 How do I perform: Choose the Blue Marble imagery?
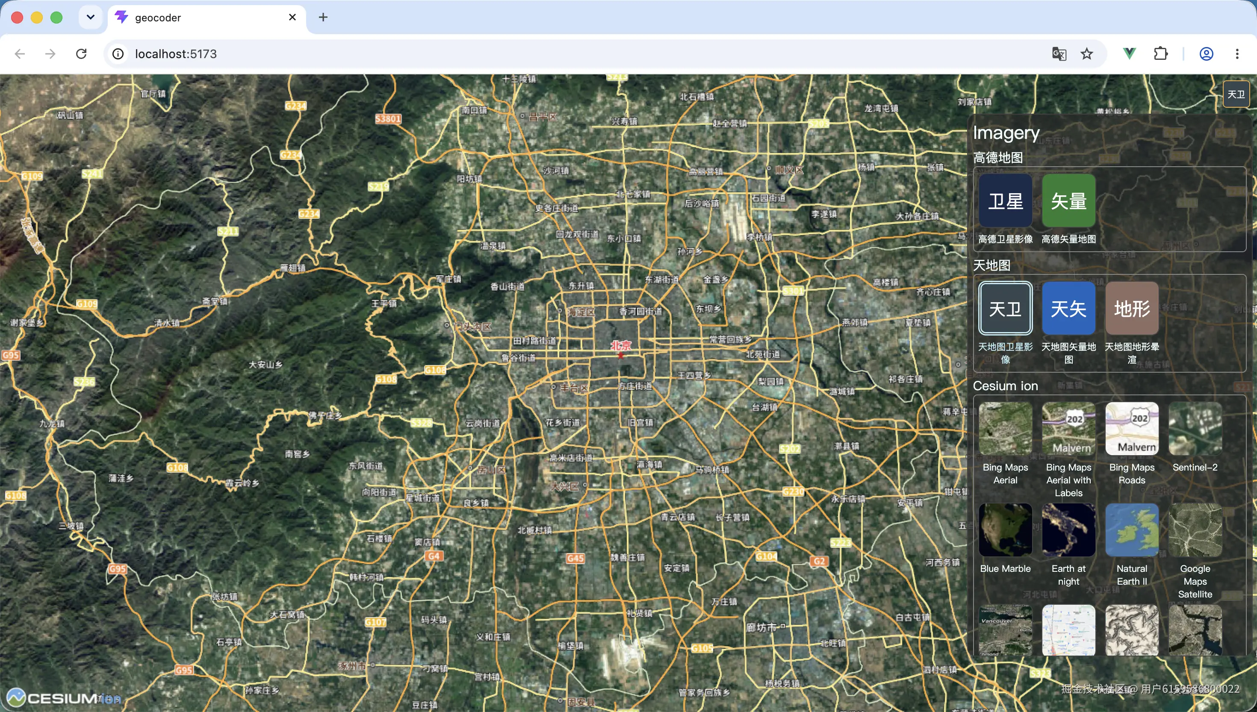(1005, 530)
